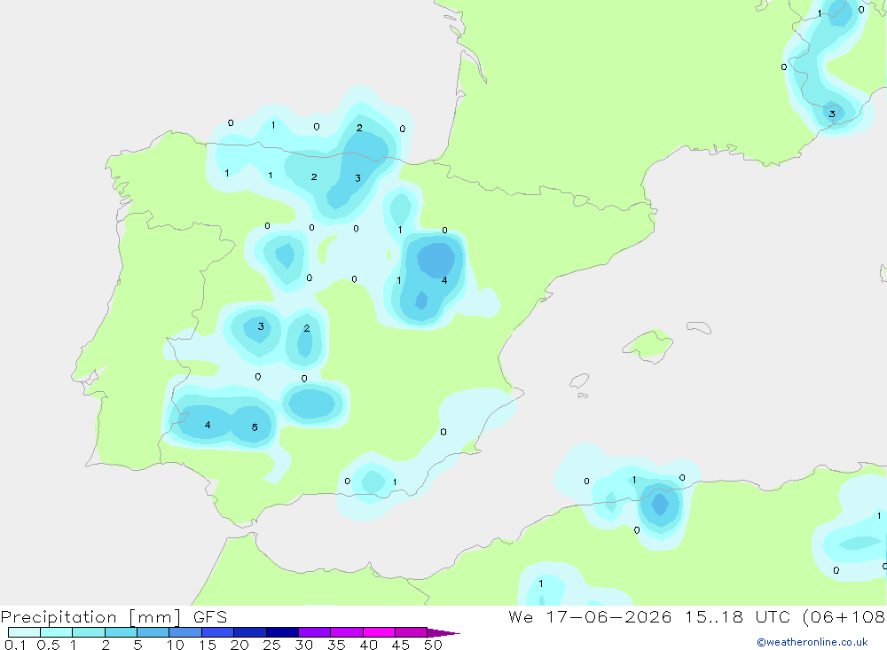The image size is (887, 650).
Task: Click the 30–35 mm purple legend swatch
Action: coord(315,632)
